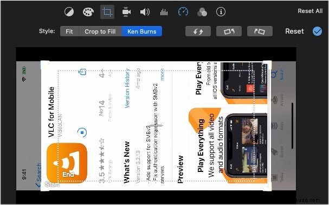329x205 pixels.
Task: Open the color correction palette icon
Action: click(88, 12)
